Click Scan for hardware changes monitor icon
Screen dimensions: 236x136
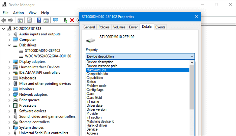tap(56, 21)
